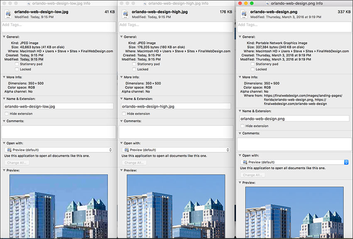Click the name field containing orlando-web-design.png
This screenshot has width=353, height=239.
point(294,119)
